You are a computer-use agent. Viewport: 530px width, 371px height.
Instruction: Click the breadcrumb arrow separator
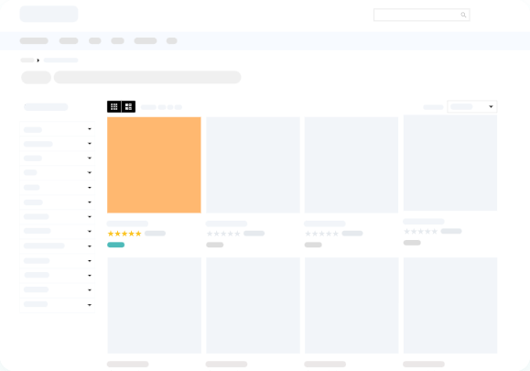click(38, 60)
